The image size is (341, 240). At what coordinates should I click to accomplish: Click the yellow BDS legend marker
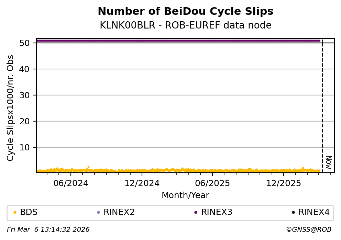point(15,213)
